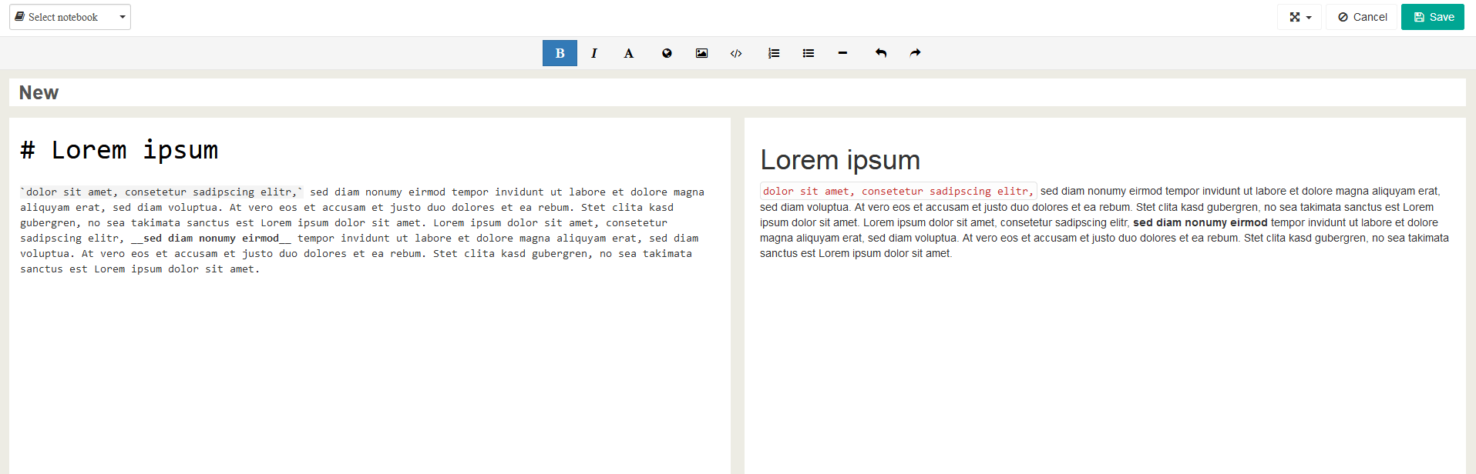This screenshot has width=1476, height=474.
Task: Insert a horizontal rule
Action: 842,53
